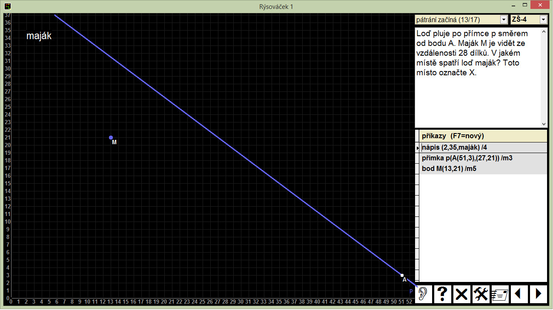Select the 'nápis (2,35,maják) /4' command row
The width and height of the screenshot is (553, 310).
(x=483, y=148)
